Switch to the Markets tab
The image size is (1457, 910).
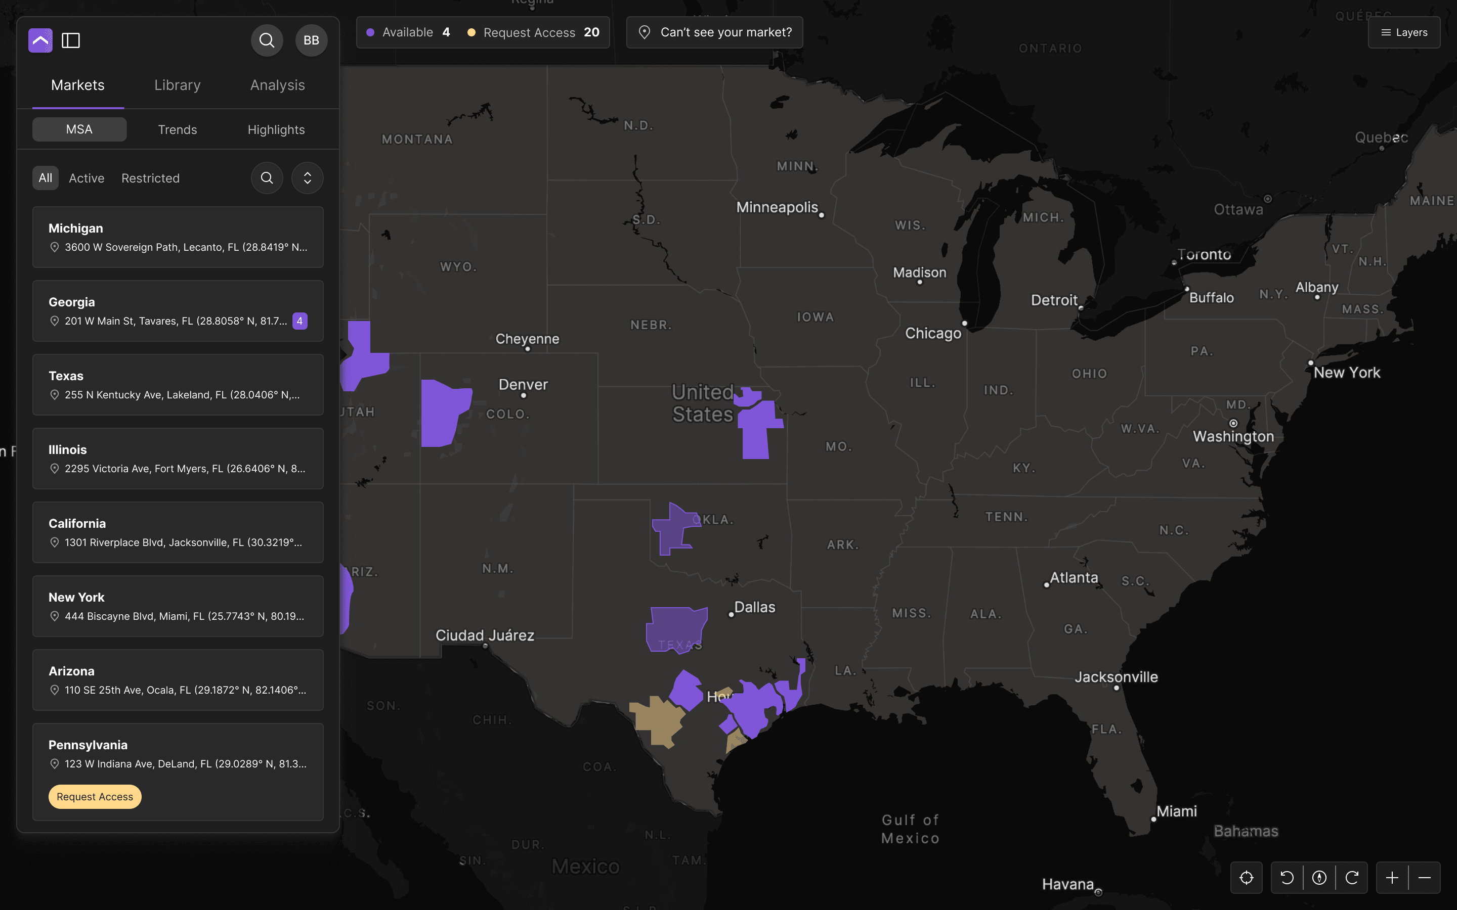point(78,85)
